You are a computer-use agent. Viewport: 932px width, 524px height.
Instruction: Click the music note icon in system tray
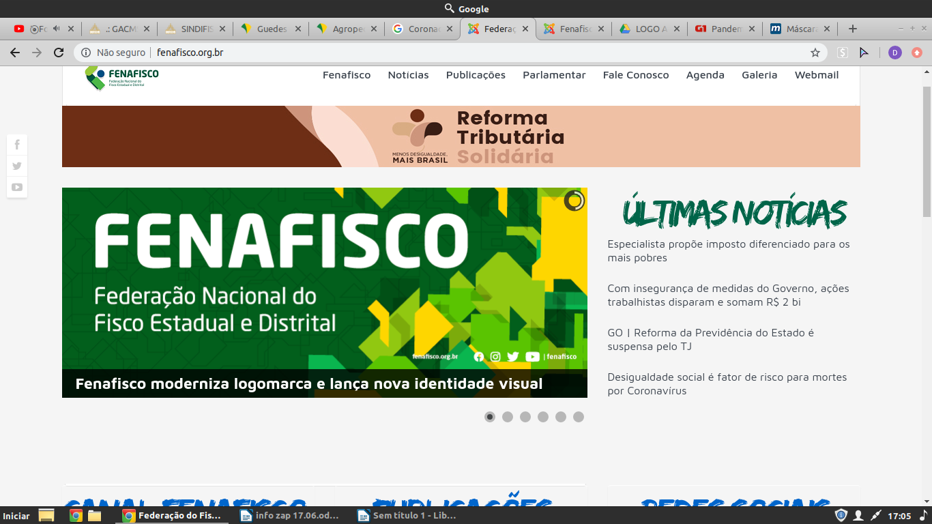click(x=924, y=515)
